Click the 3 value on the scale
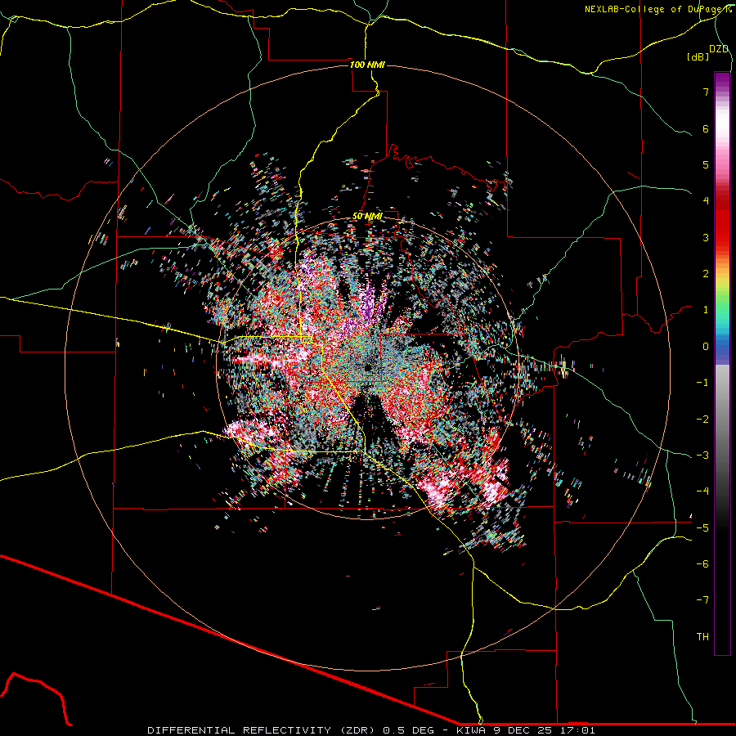Viewport: 736px width, 736px height. click(706, 237)
